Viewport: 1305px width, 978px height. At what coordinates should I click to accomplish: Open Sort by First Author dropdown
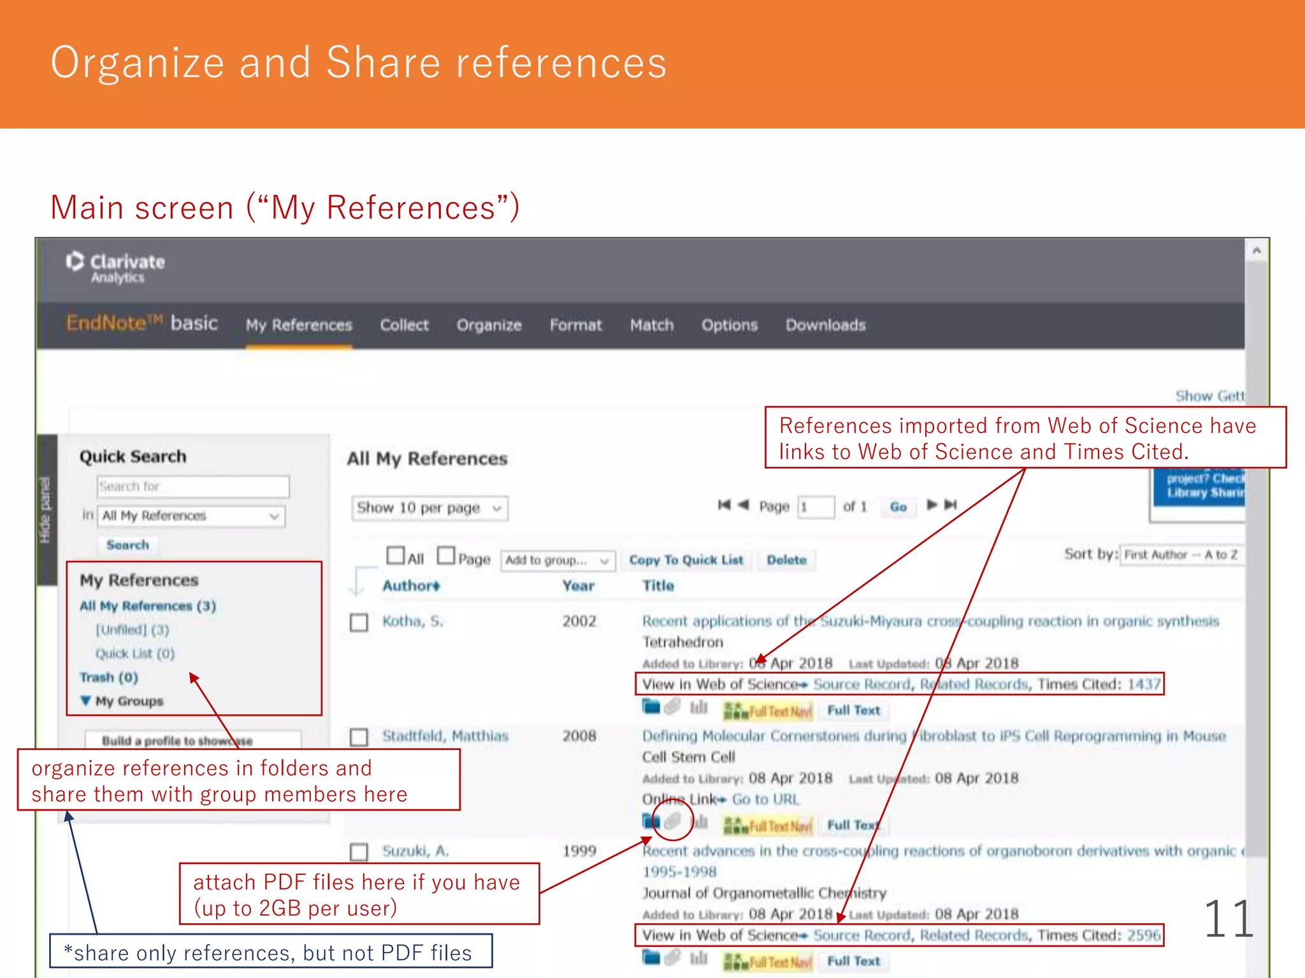tap(1183, 555)
